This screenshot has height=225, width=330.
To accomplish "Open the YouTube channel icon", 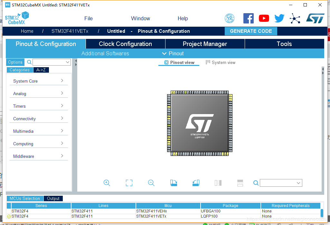I will pos(264,18).
